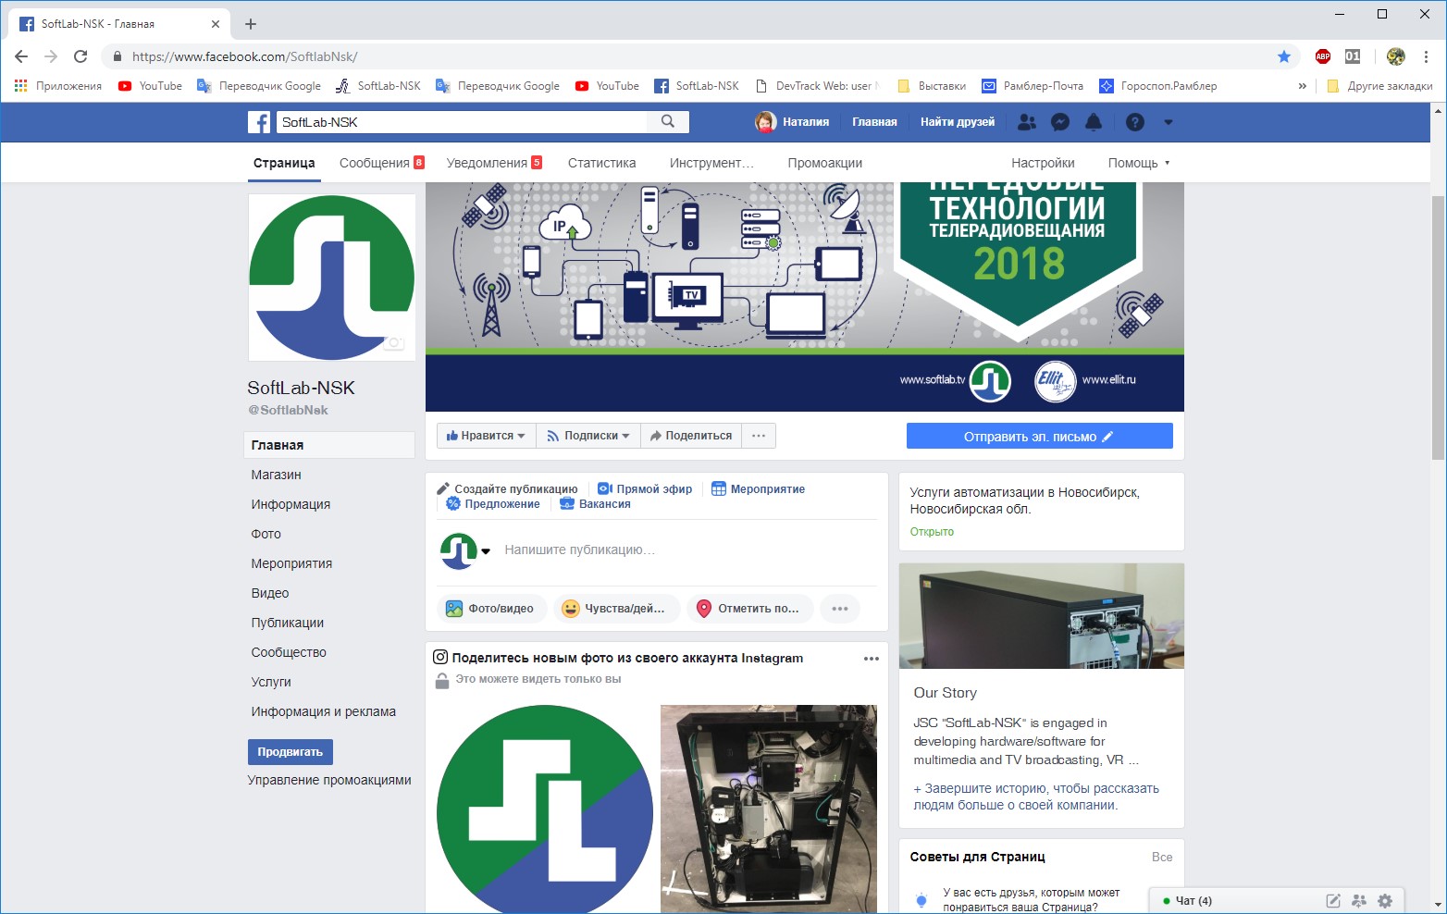Open the Chrome menu
Screen dimensions: 1447x914
pyautogui.click(x=1426, y=56)
